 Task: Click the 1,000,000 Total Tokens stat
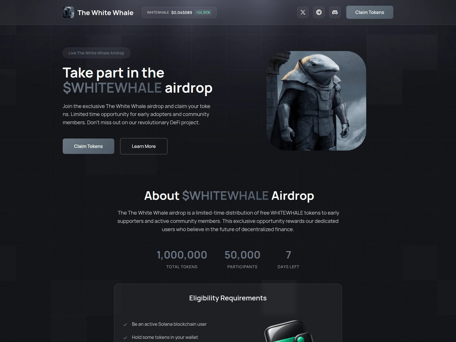(x=182, y=259)
